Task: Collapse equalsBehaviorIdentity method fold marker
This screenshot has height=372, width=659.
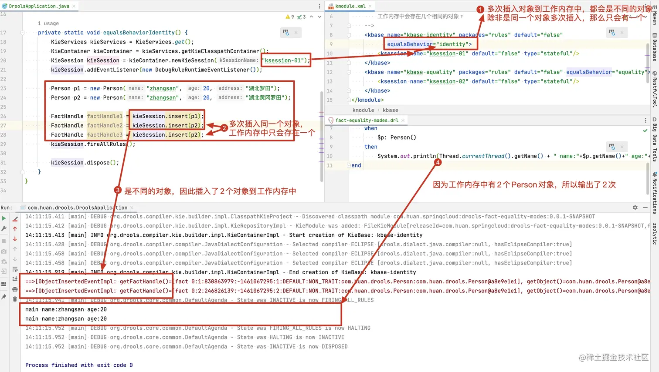Action: (x=22, y=33)
